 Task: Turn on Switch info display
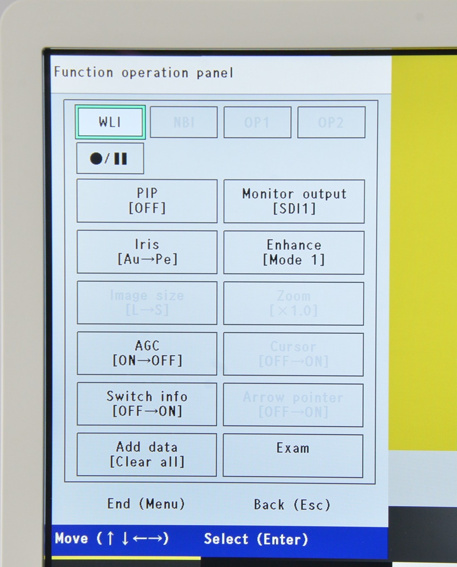[x=147, y=404]
